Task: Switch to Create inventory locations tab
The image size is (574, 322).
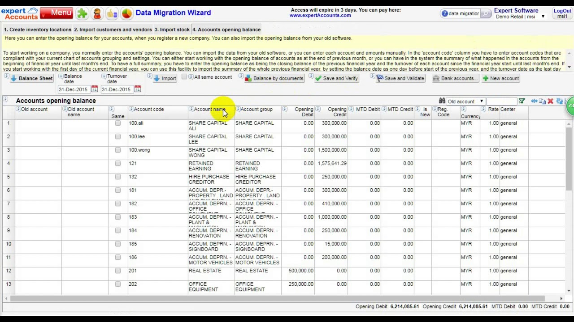Action: coord(38,30)
